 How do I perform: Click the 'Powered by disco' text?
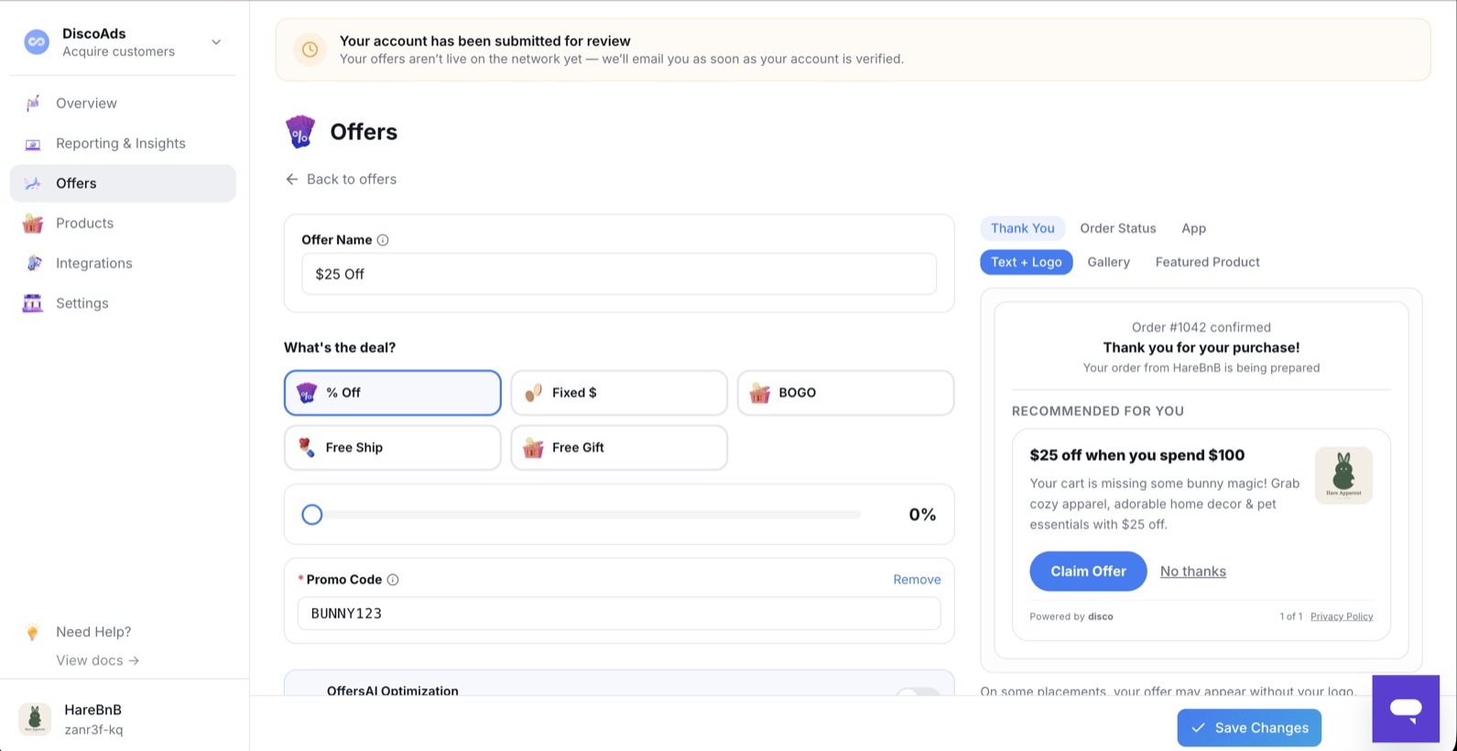[1071, 616]
